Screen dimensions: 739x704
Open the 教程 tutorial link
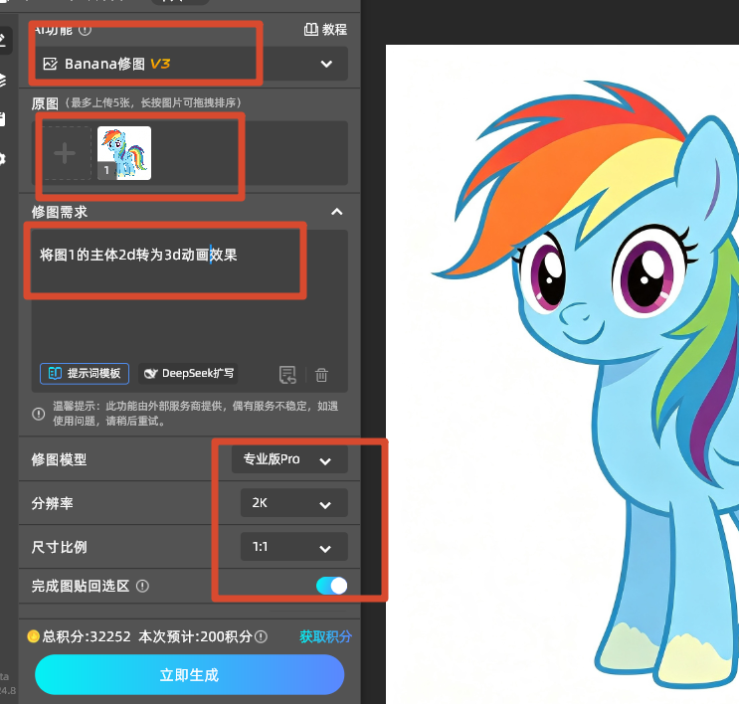coord(325,30)
